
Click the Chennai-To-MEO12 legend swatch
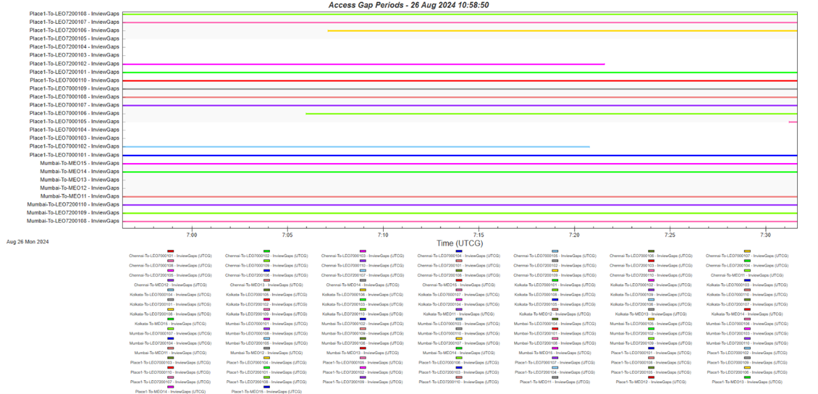point(171,280)
